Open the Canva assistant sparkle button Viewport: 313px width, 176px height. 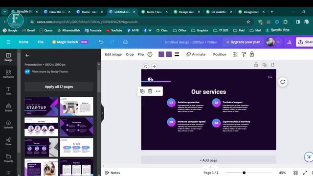[x=309, y=157]
